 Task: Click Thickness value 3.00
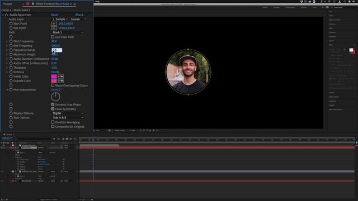click(54, 68)
